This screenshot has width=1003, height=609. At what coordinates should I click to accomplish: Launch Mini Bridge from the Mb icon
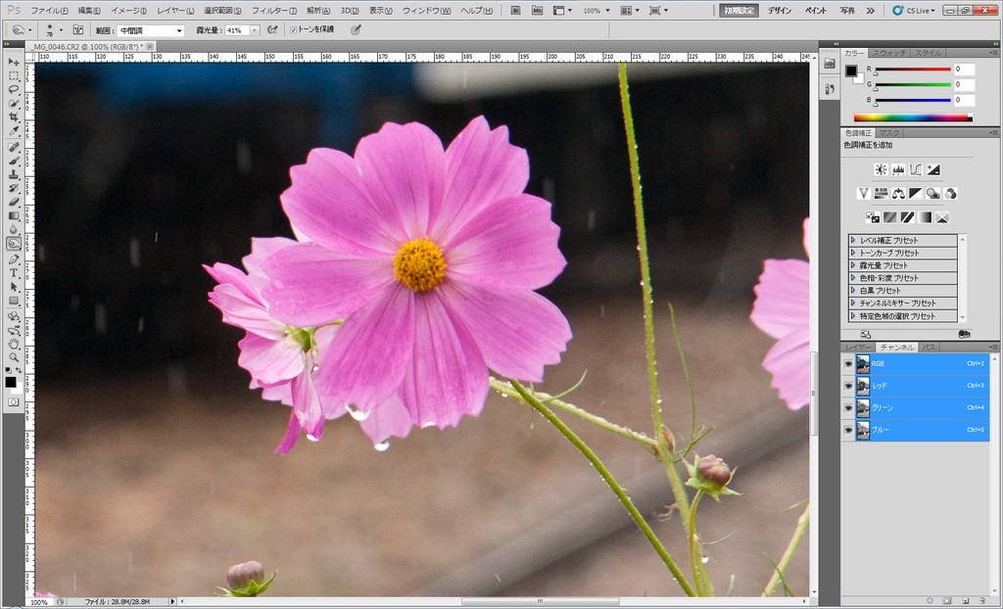(537, 10)
